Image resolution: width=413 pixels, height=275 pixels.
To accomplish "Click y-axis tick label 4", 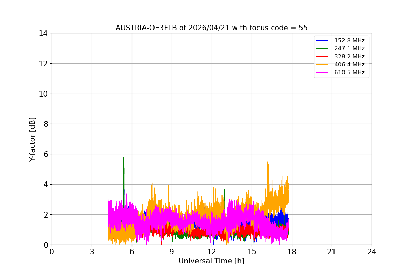I will (45, 185).
